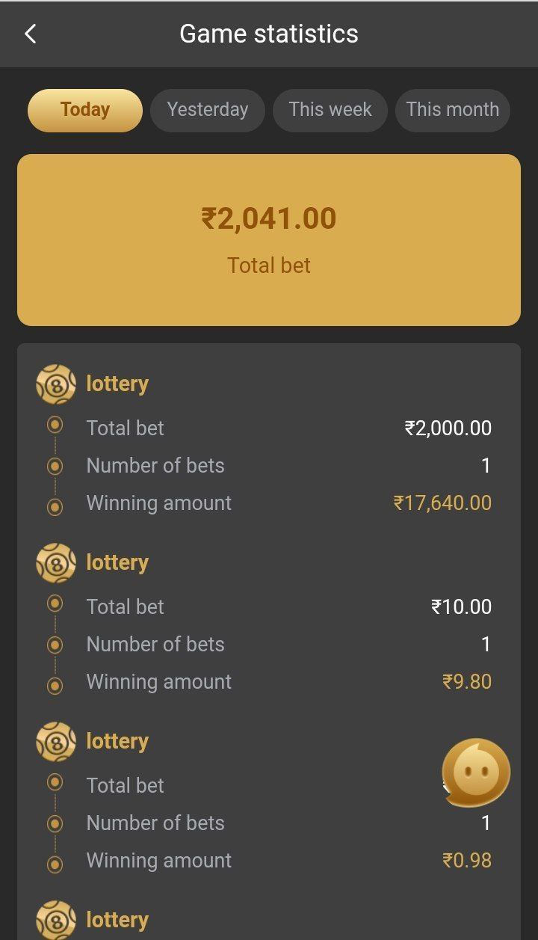This screenshot has width=538, height=940.
Task: Select the Today tab
Action: pyautogui.click(x=85, y=110)
